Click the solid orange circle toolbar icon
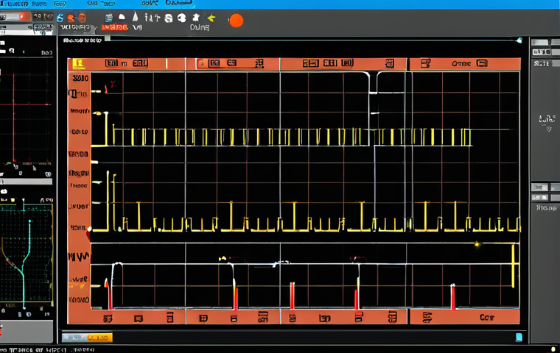Image resolution: width=560 pixels, height=353 pixels. pos(82,18)
